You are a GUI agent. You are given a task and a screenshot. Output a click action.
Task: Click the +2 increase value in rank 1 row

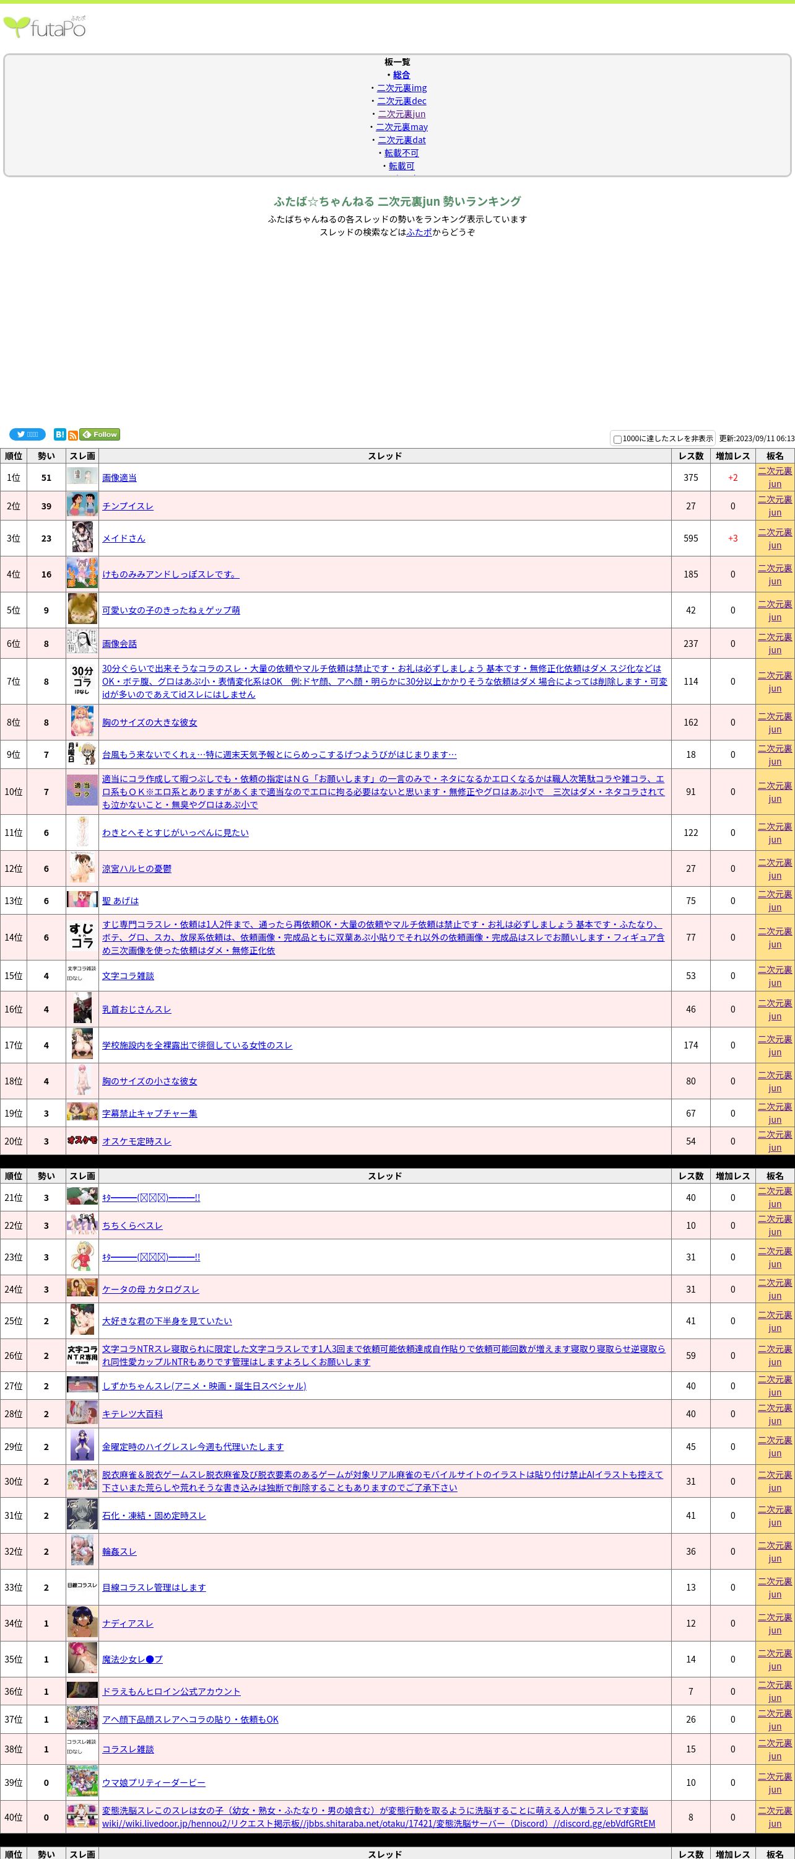733,478
